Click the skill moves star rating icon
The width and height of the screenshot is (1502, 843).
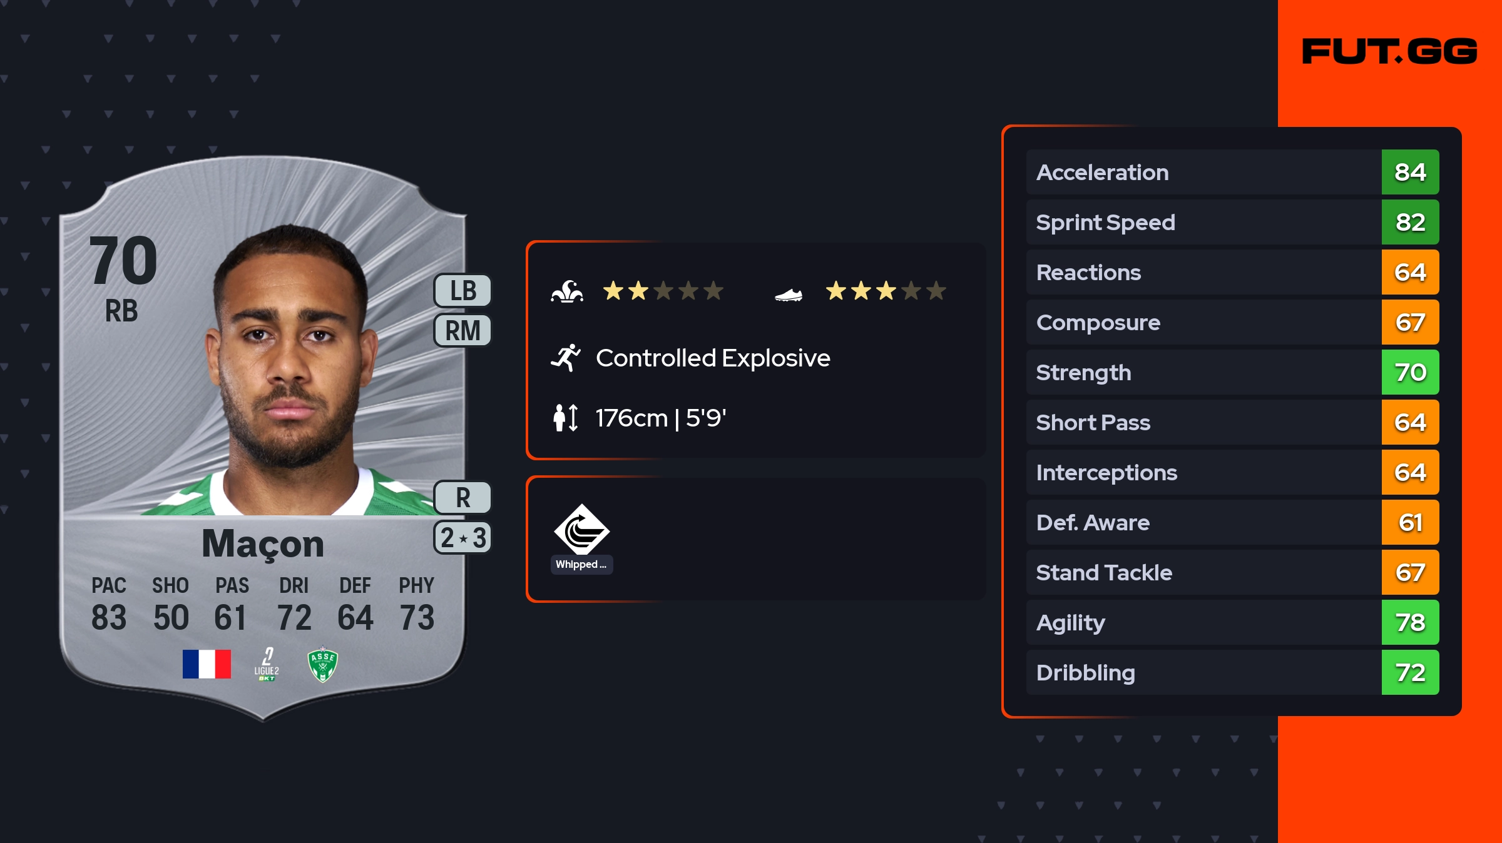pyautogui.click(x=567, y=291)
